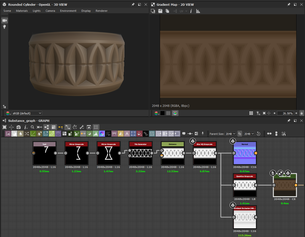
Task: Toggle the zoom lock in the 2D view
Action: tap(302, 113)
